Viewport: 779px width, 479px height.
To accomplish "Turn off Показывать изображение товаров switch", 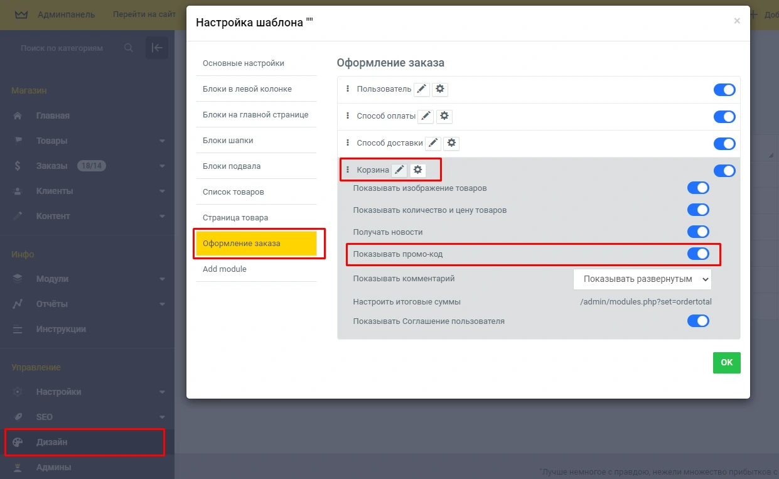I will 698,188.
